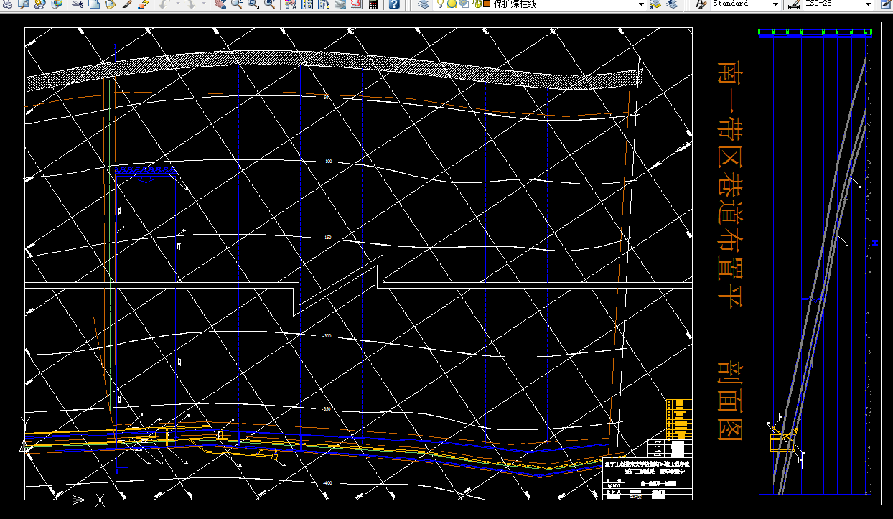The image size is (893, 519).
Task: Click the Copy to clipboard icon
Action: 93,4
